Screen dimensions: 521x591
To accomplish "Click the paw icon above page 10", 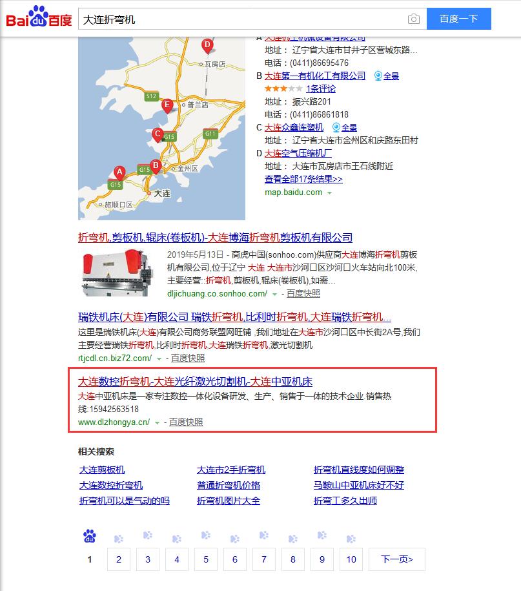I will pyautogui.click(x=351, y=539).
